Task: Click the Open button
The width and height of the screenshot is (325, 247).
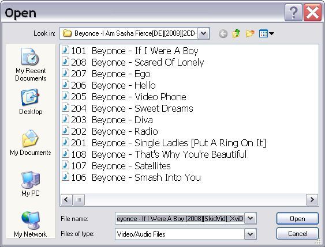Action: click(297, 218)
